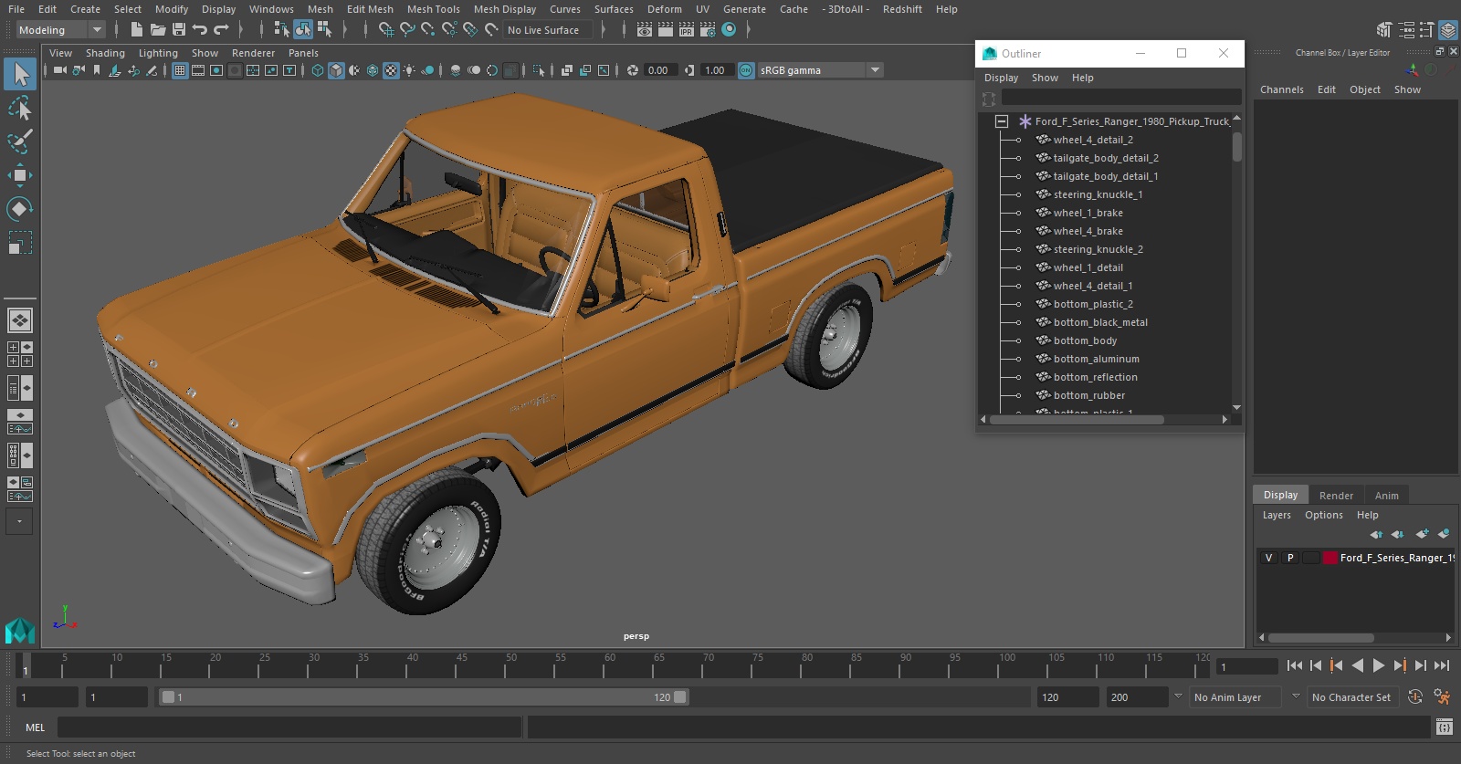1461x764 pixels.
Task: Click the time range slider bar
Action: coord(425,697)
